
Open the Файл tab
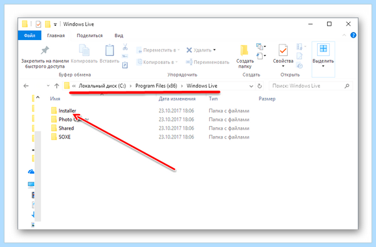tap(29, 36)
